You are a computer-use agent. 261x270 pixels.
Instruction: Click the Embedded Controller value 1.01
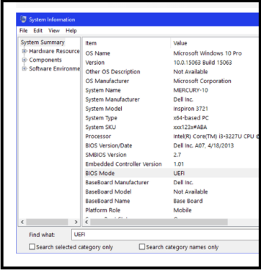pos(179,164)
